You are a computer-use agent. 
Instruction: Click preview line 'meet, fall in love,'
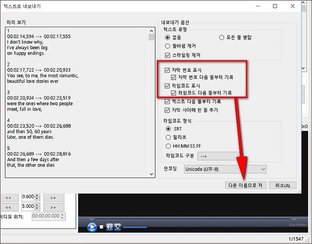(24, 109)
